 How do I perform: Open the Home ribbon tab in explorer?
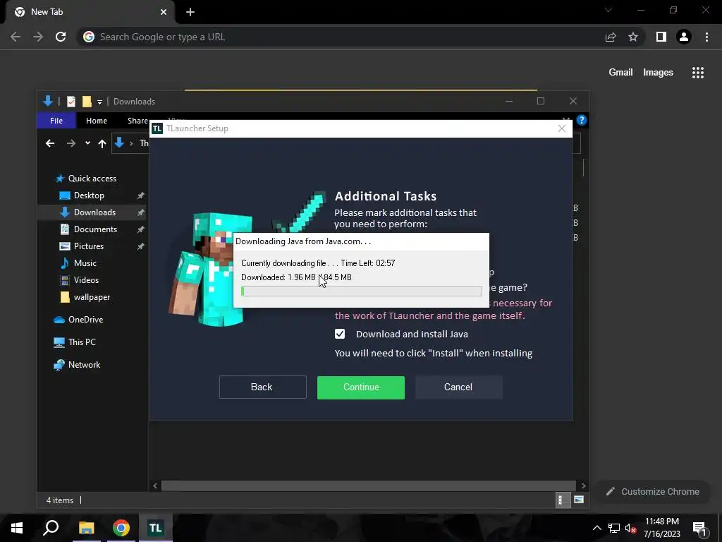pos(96,121)
